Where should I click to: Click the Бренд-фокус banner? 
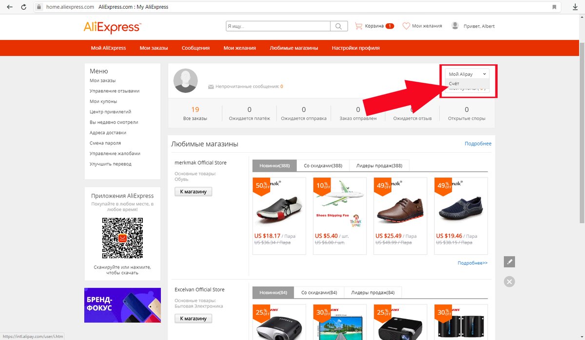click(x=122, y=305)
